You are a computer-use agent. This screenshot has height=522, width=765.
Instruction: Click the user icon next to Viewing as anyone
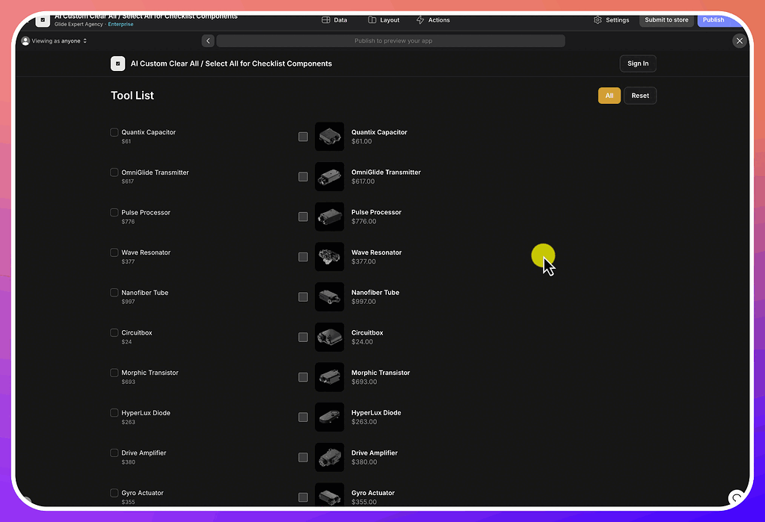pos(25,41)
